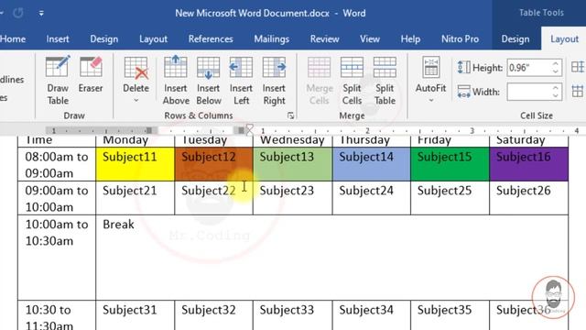Image resolution: width=586 pixels, height=330 pixels.
Task: Insert a column to the right
Action: [274, 81]
